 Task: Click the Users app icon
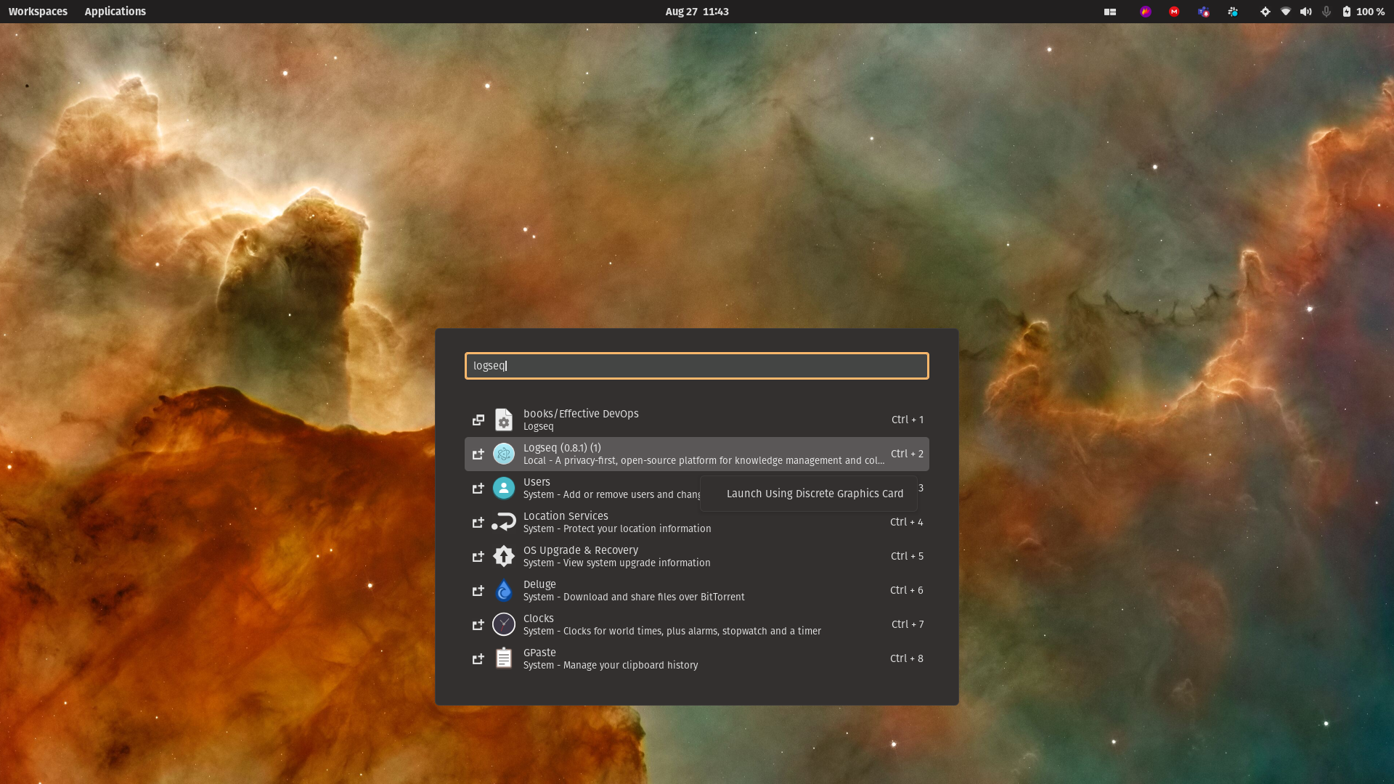point(503,488)
